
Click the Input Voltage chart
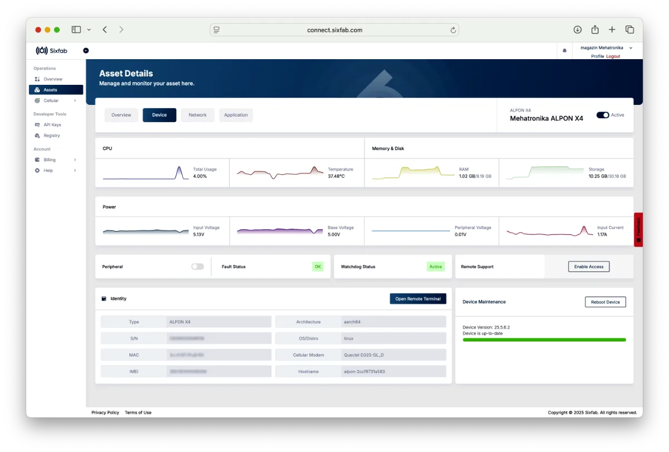click(146, 230)
